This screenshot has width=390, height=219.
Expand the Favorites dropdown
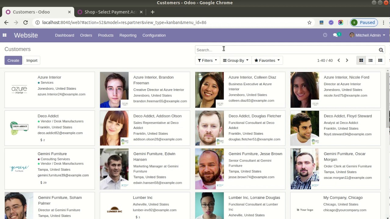(267, 61)
